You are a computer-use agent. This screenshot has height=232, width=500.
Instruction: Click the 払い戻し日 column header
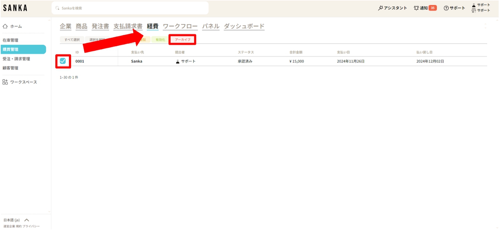pos(425,52)
